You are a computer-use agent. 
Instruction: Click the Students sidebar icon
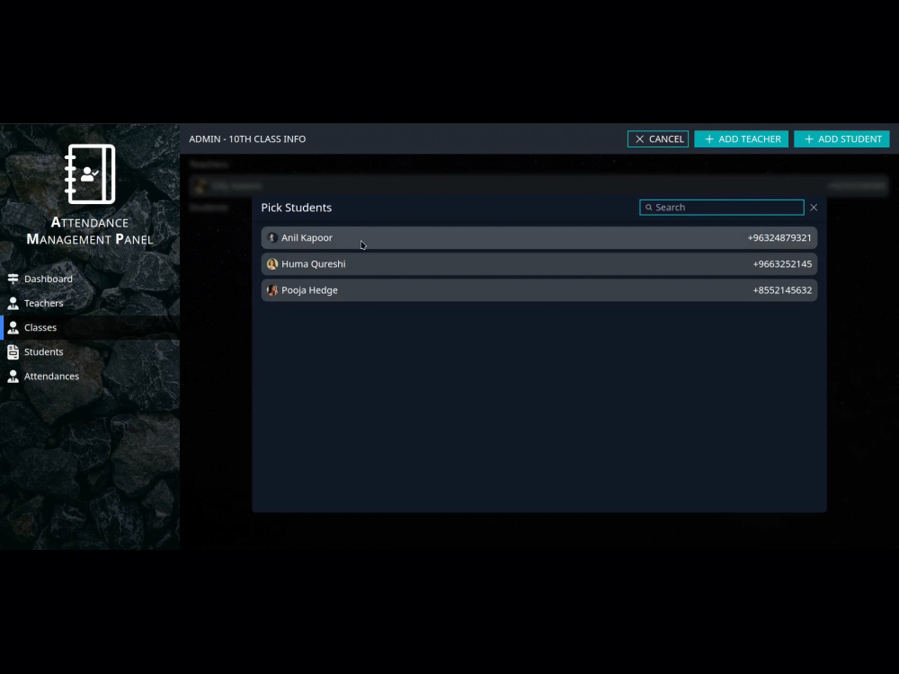coord(13,352)
